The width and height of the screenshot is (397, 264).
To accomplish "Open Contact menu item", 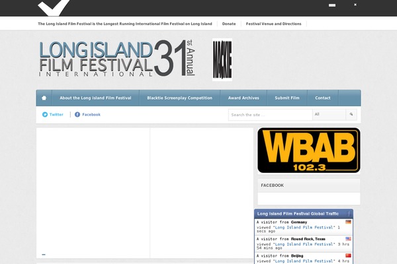I will [x=323, y=98].
